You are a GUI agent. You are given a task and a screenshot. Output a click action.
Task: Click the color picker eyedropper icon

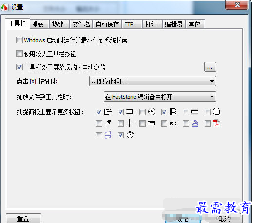coord(107,123)
